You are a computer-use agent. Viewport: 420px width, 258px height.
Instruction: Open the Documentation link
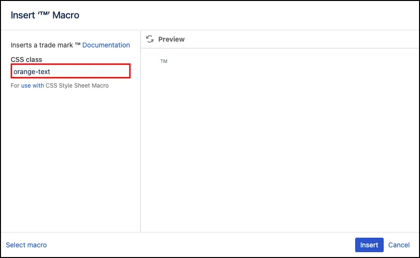coord(106,45)
